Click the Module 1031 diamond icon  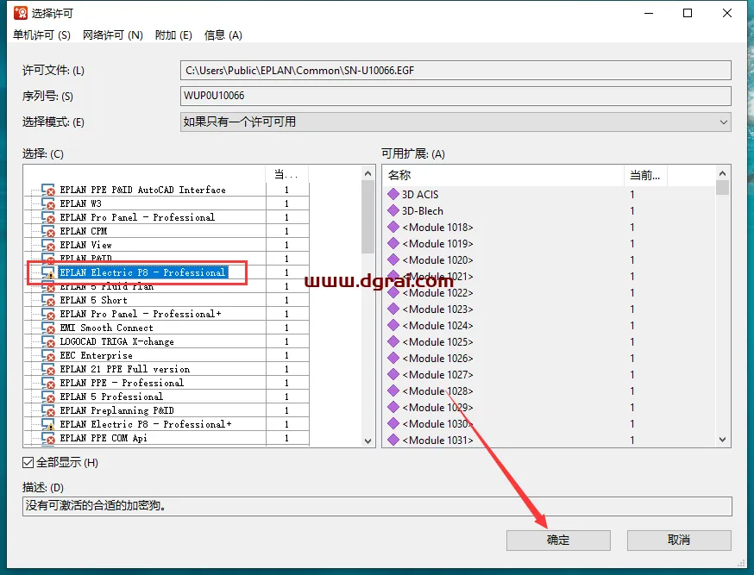pyautogui.click(x=393, y=440)
